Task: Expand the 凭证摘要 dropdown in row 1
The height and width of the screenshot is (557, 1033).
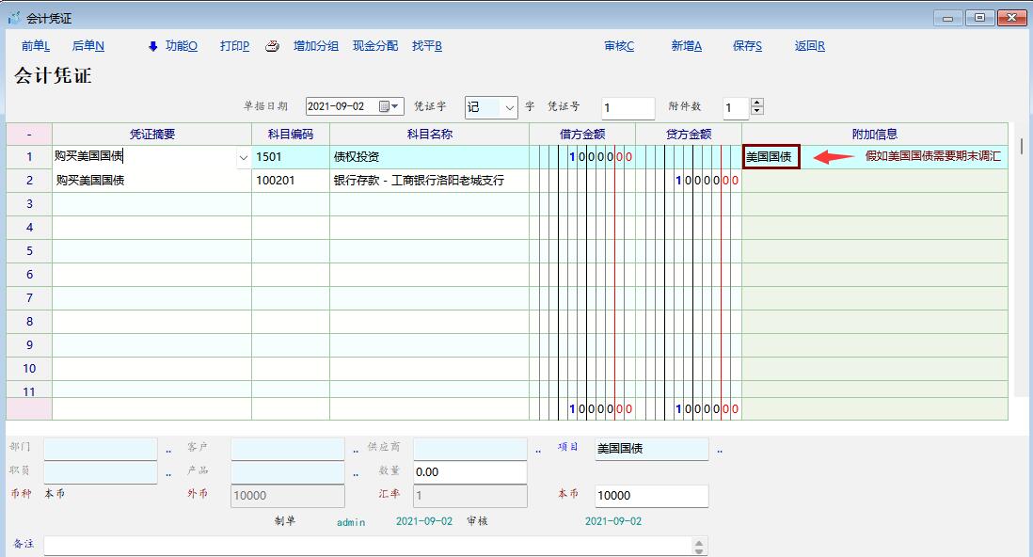Action: [x=244, y=158]
